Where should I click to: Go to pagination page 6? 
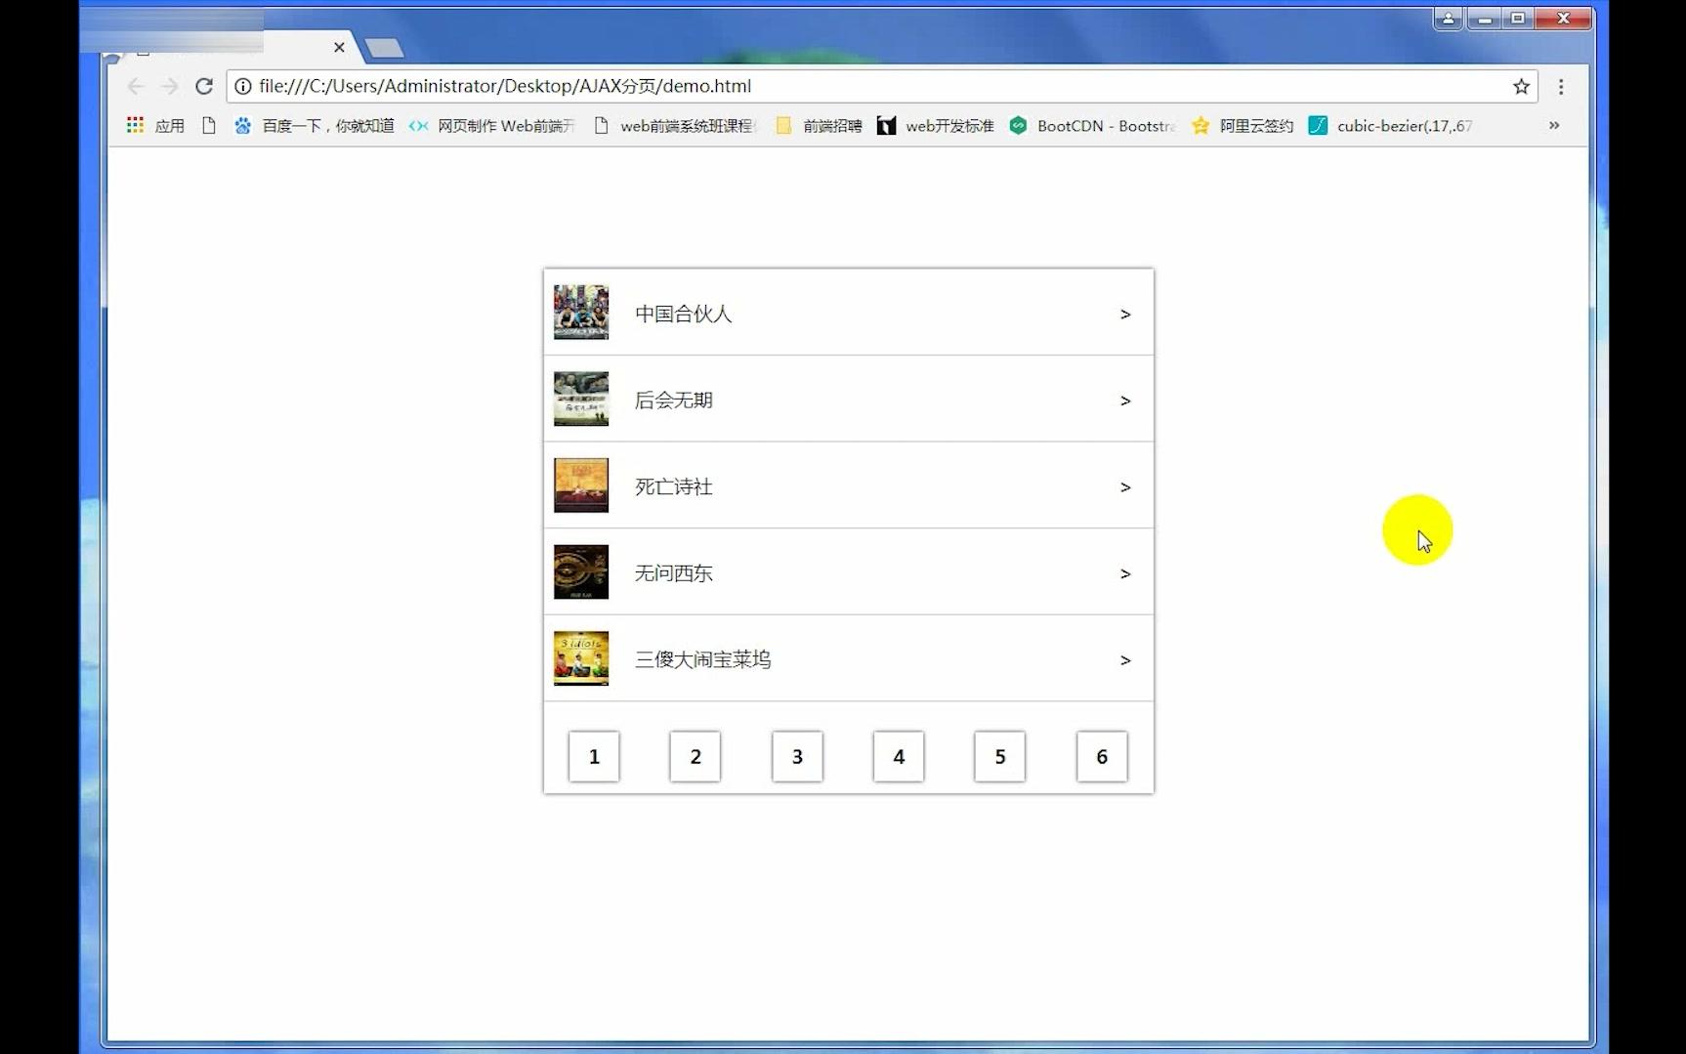tap(1101, 756)
